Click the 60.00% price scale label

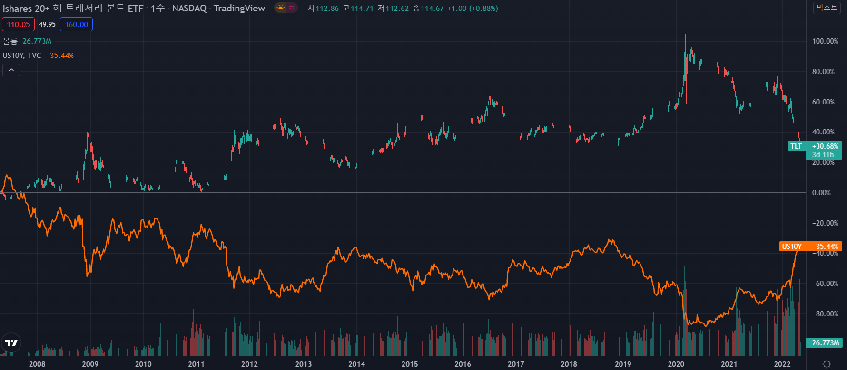(x=823, y=102)
